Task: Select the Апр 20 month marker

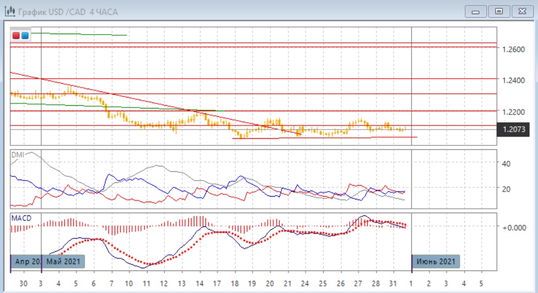Action: click(x=26, y=262)
